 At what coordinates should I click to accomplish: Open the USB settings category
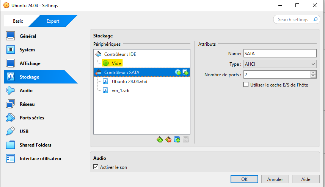pyautogui.click(x=24, y=131)
